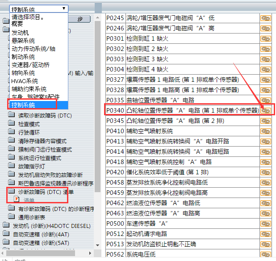Open link icon for P0500 row

266,223
